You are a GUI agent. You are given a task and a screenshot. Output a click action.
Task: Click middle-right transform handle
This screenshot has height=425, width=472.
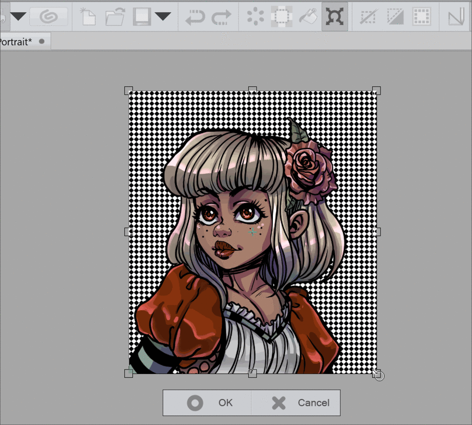coord(376,232)
